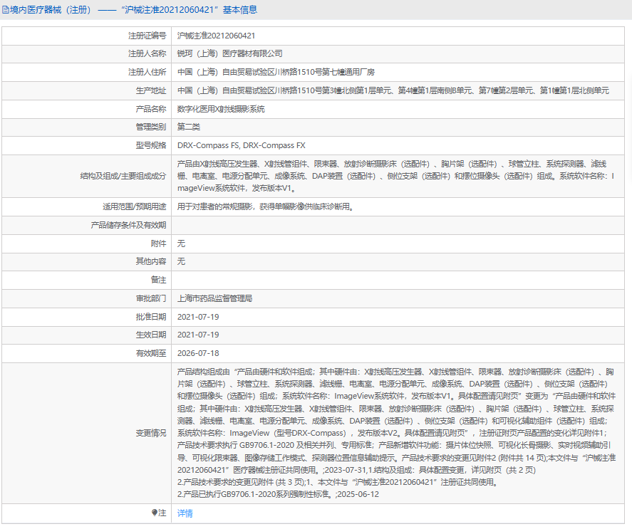
Task: Click the 有效期至 row label
Action: [x=151, y=353]
